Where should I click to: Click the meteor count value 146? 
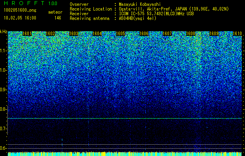point(58,18)
